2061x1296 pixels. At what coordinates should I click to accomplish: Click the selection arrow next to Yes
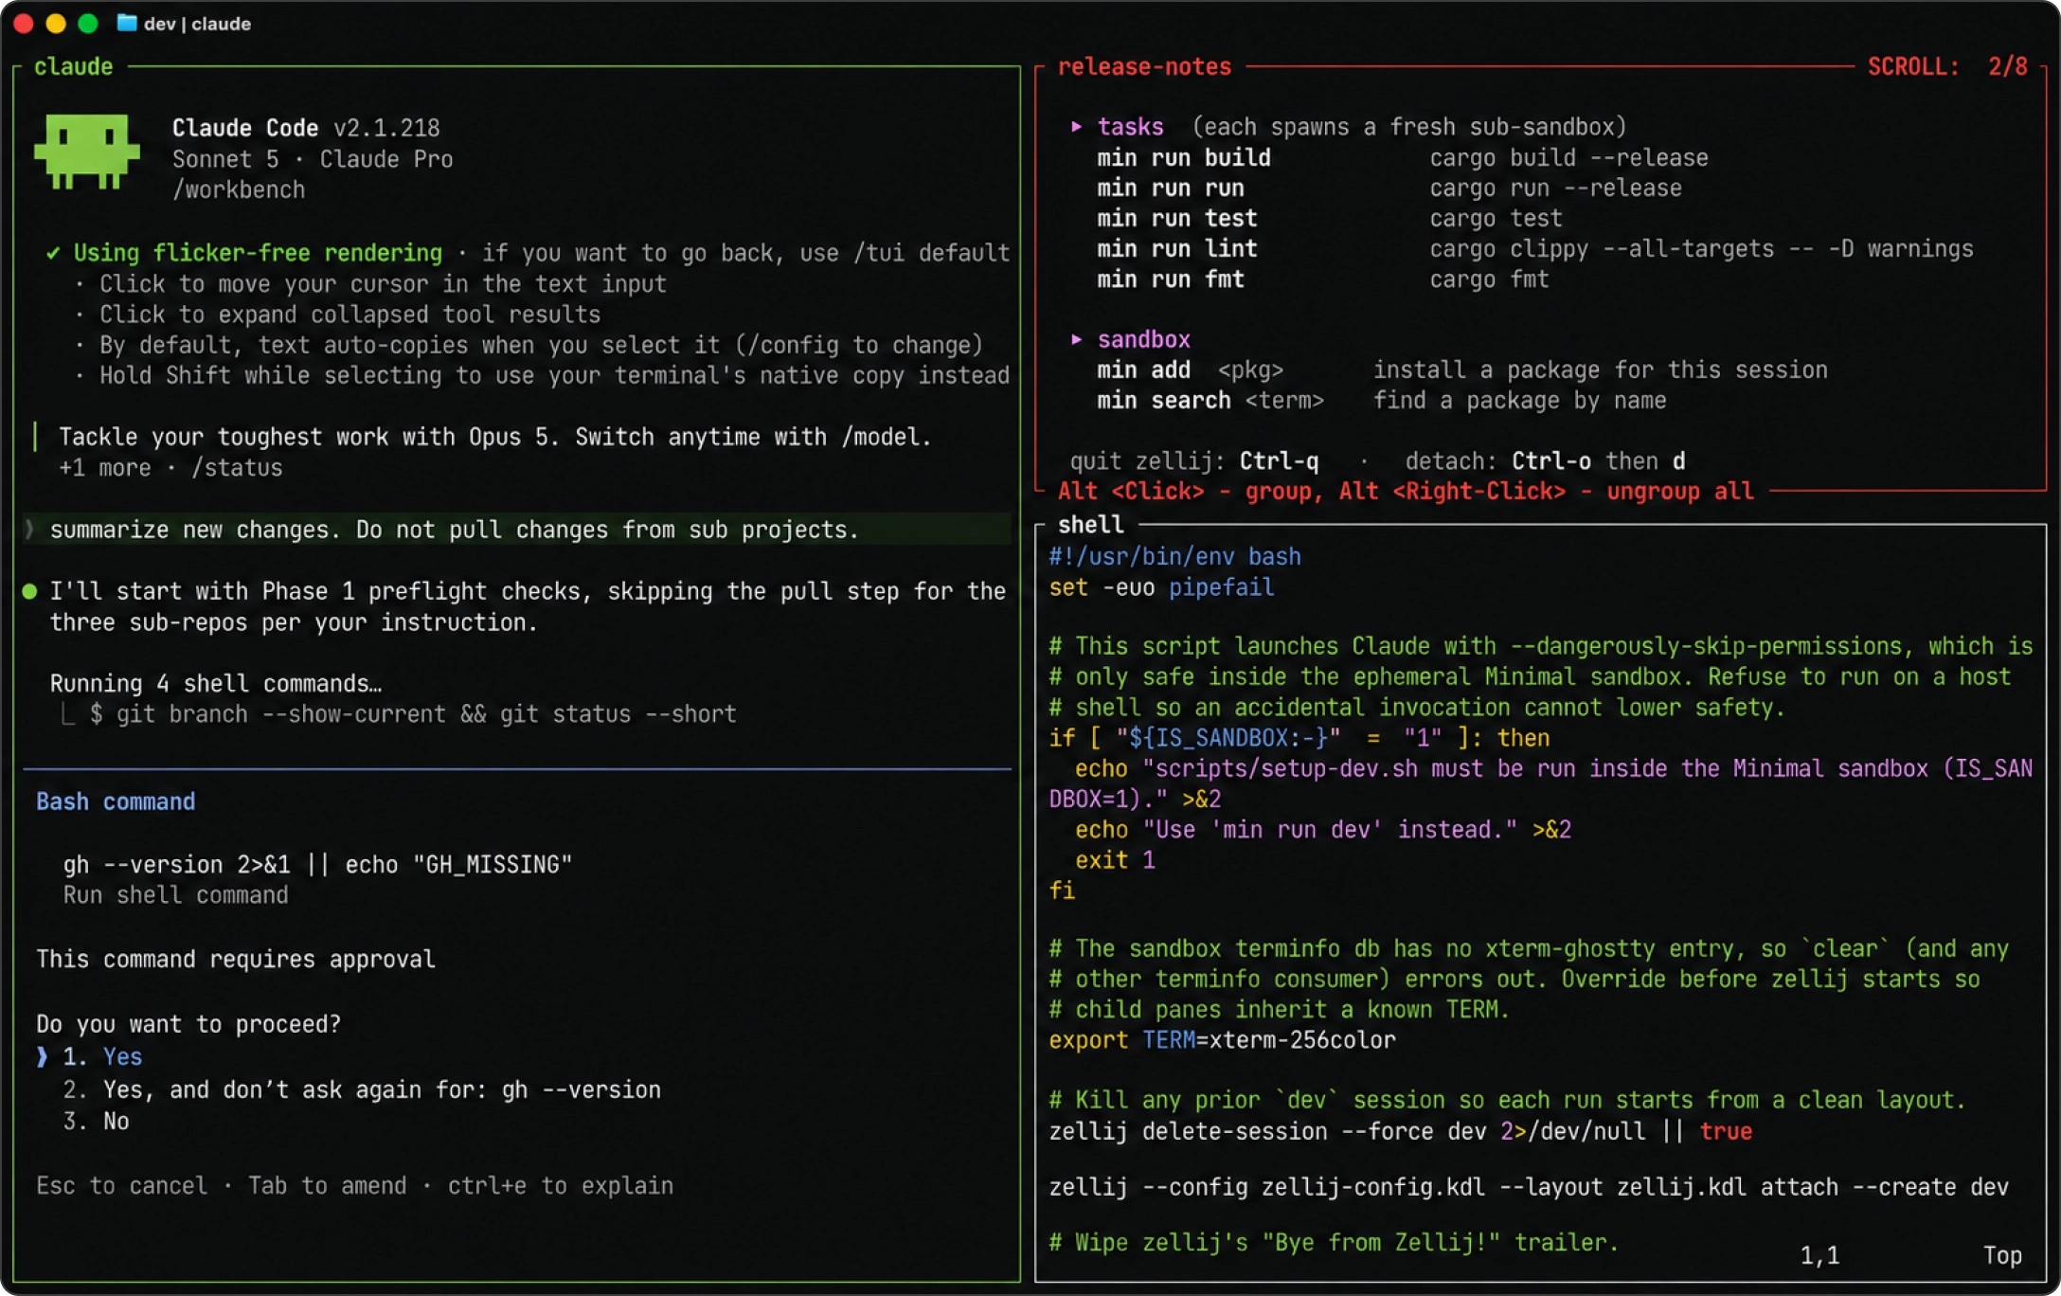tap(42, 1056)
